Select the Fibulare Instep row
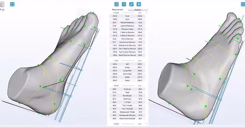The image size is (245, 128). [x=127, y=29]
